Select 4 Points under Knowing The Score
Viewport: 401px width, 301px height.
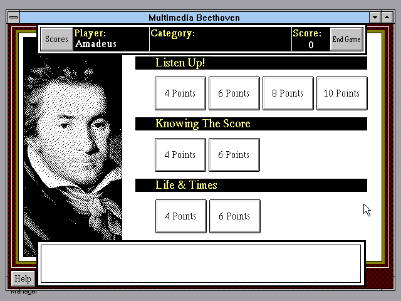(x=180, y=155)
